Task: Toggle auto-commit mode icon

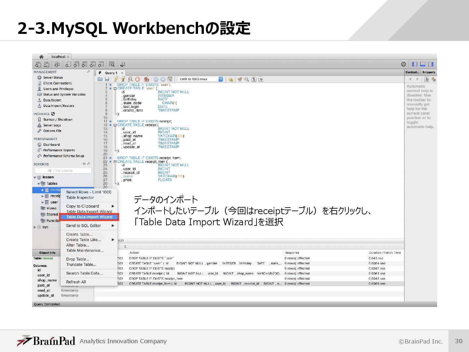Action: pyautogui.click(x=170, y=79)
